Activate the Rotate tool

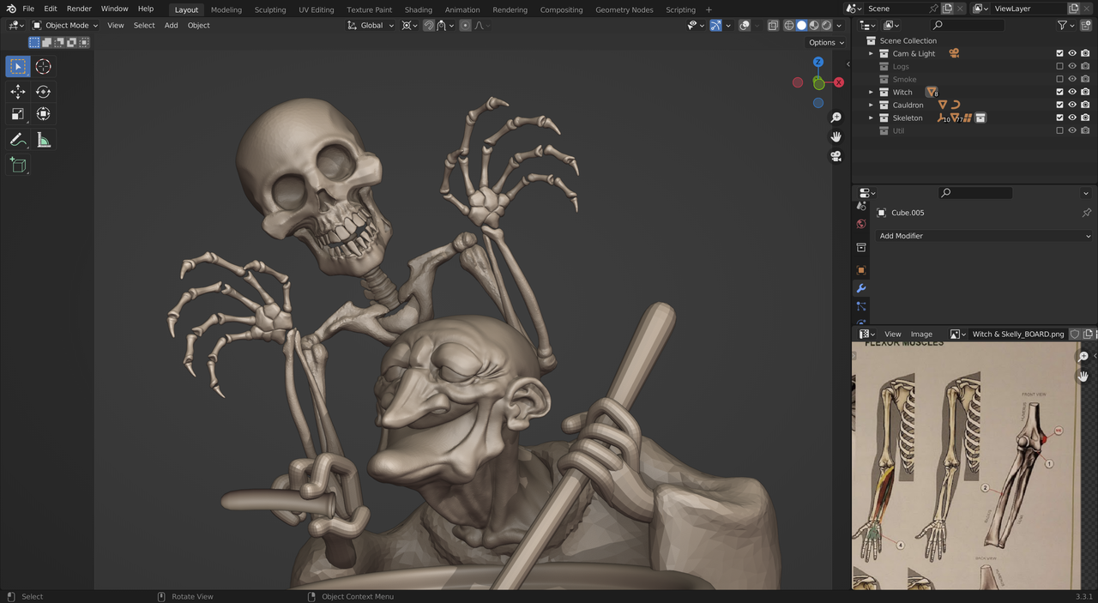[43, 91]
